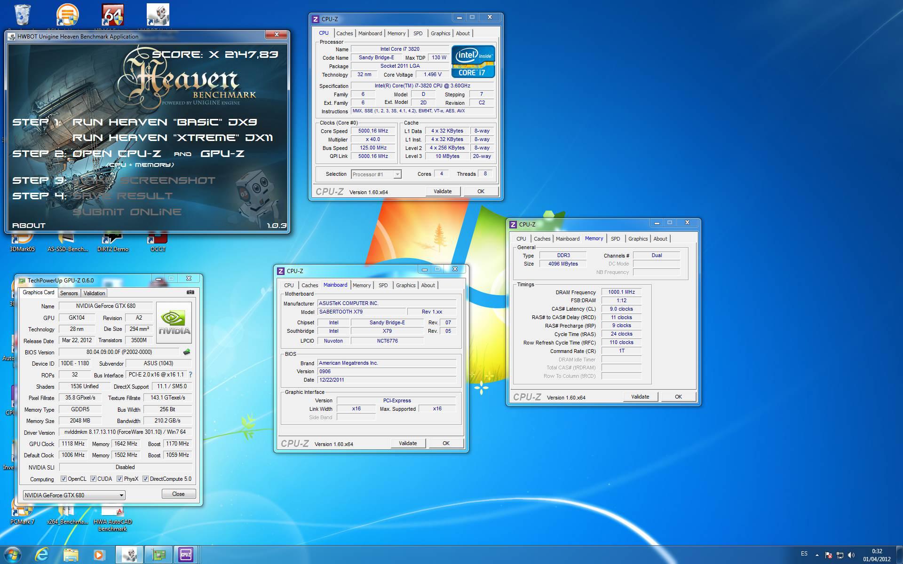Click the Action Center flag tray icon
903x564 pixels.
(829, 555)
